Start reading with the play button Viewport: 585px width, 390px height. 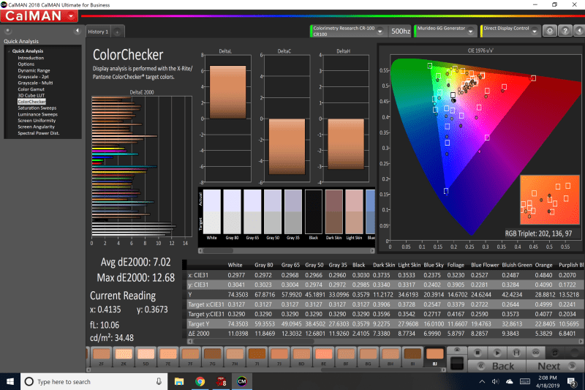tap(497, 353)
